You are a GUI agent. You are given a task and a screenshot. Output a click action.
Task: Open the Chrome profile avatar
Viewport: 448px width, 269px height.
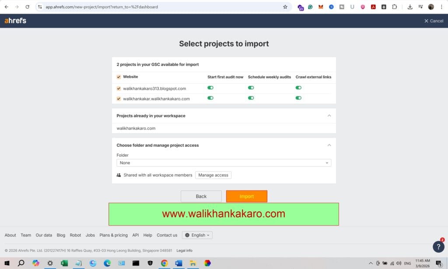pos(431,7)
